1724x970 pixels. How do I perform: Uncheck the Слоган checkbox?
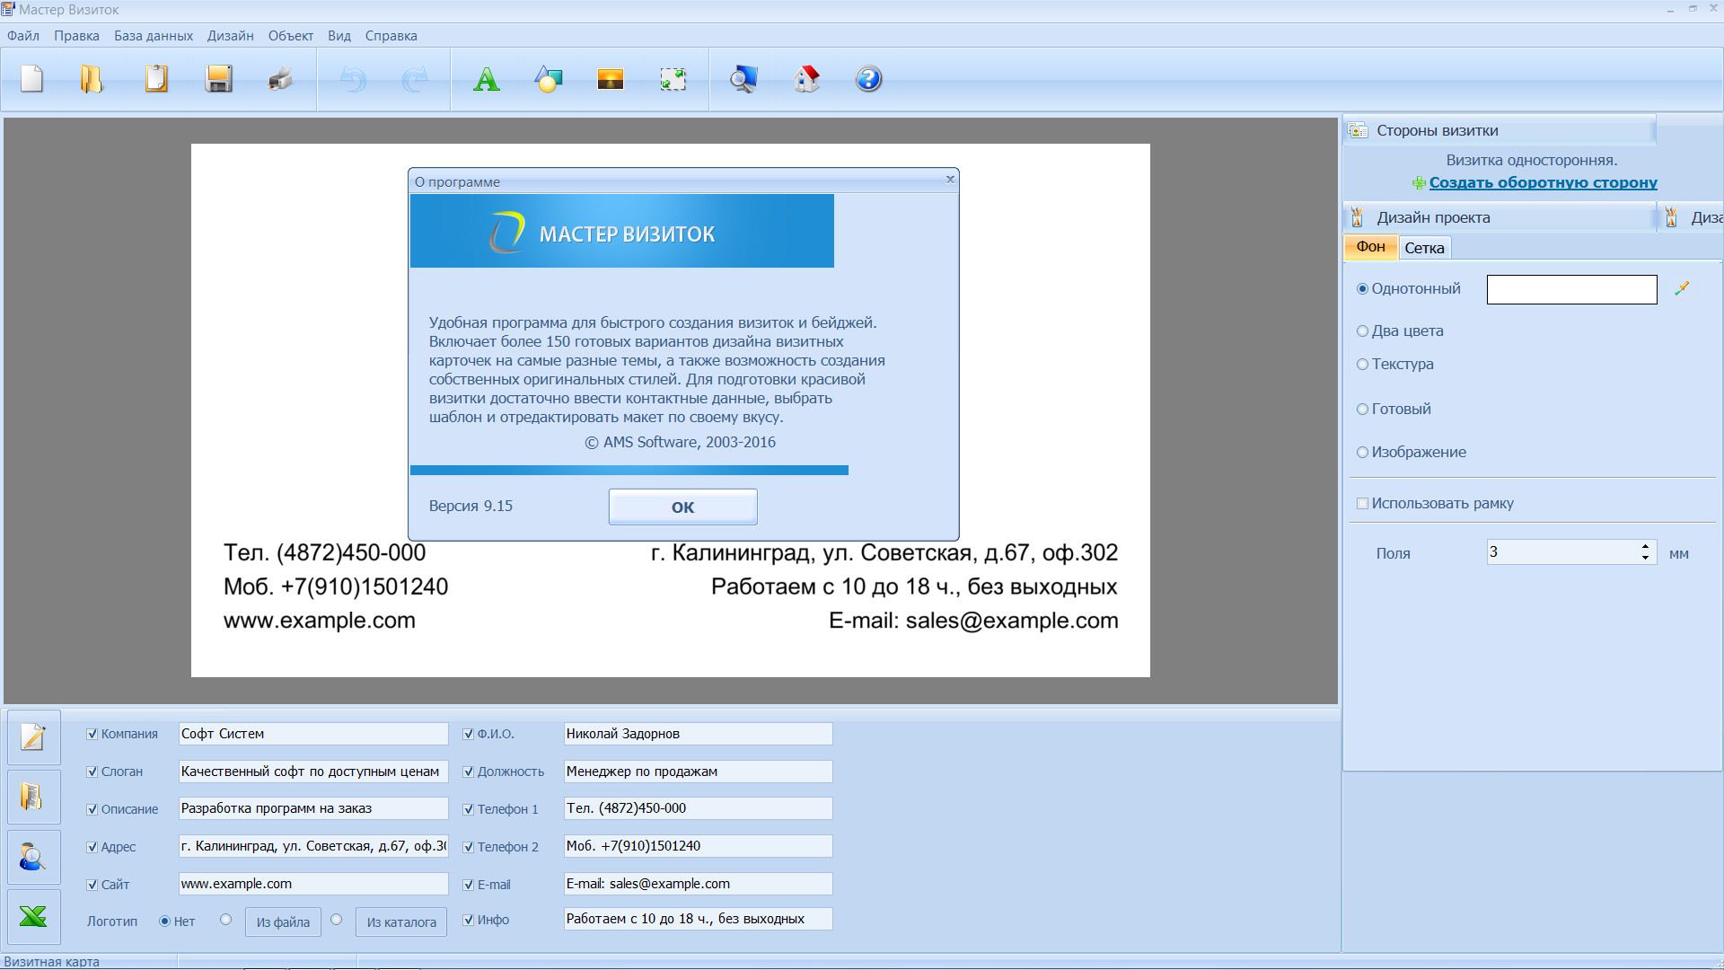tap(92, 772)
